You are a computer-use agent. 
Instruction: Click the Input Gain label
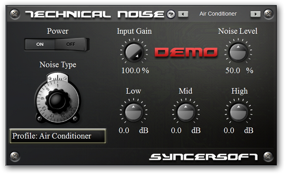pos(134,31)
